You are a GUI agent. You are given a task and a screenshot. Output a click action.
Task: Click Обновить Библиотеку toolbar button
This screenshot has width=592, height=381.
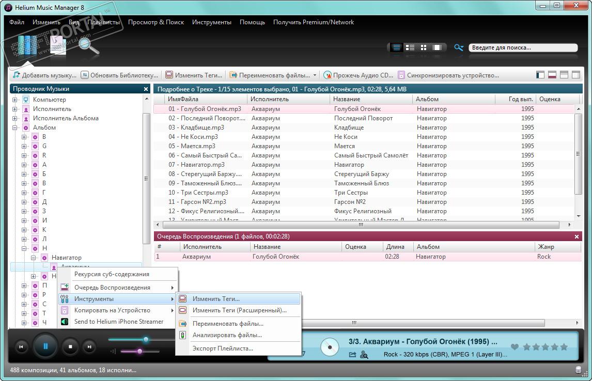click(x=120, y=75)
